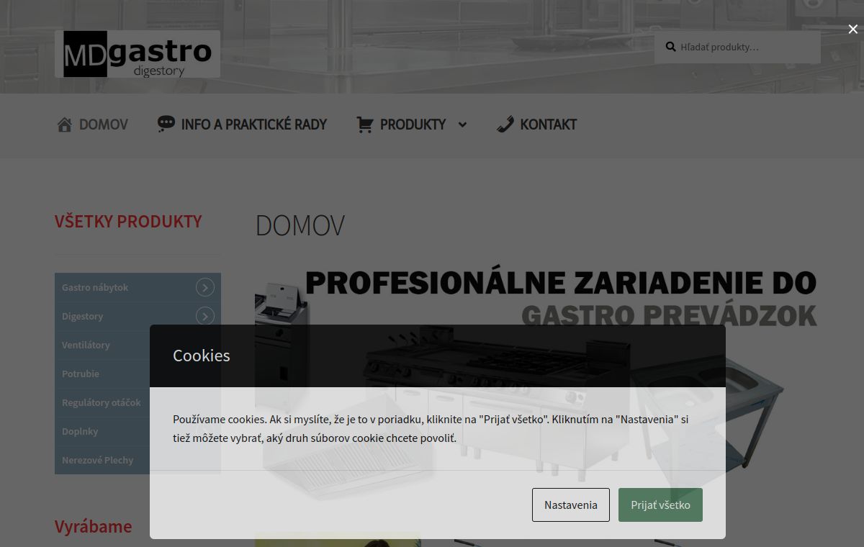
Task: Expand the PRODUKTY dropdown chevron
Action: coord(462,125)
